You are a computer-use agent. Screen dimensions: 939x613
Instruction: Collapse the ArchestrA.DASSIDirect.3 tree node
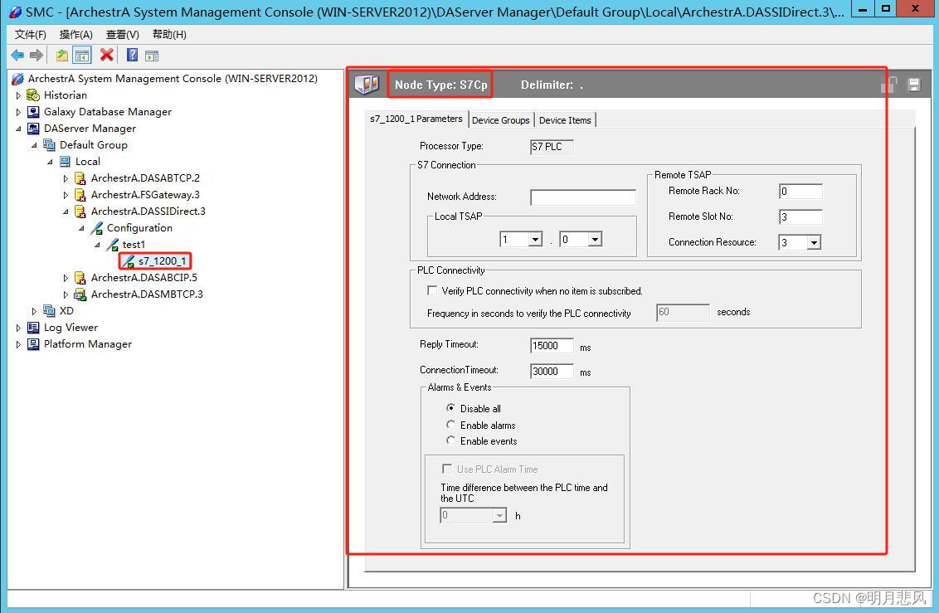click(x=66, y=211)
